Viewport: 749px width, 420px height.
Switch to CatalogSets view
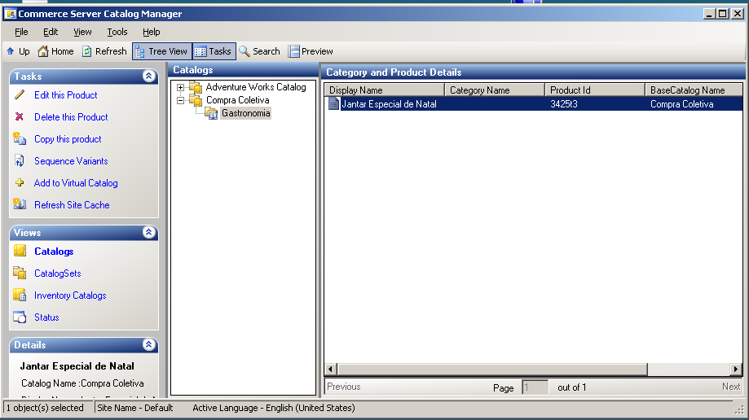tap(58, 273)
